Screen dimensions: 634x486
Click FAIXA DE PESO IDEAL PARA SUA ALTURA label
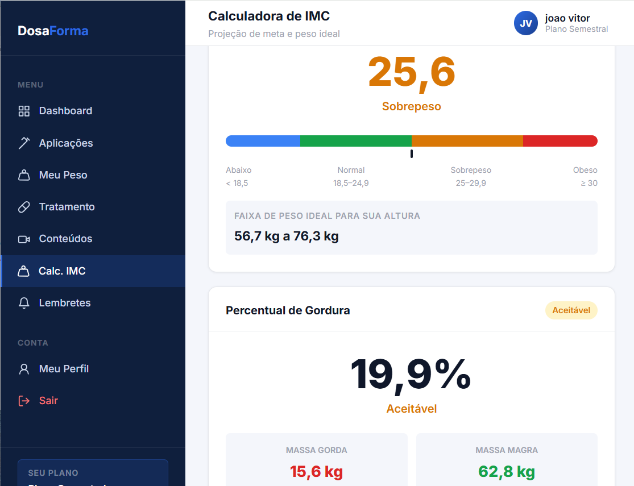pos(327,216)
